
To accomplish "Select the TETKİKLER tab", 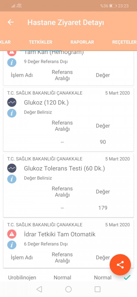I will click(40, 42).
